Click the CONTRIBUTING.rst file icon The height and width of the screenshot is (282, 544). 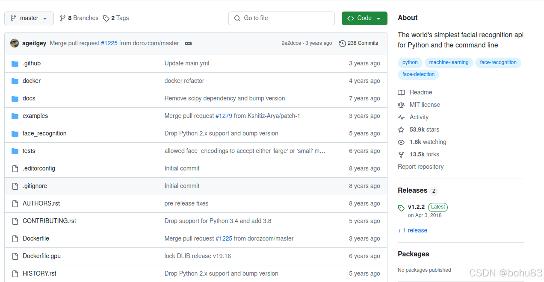click(15, 221)
